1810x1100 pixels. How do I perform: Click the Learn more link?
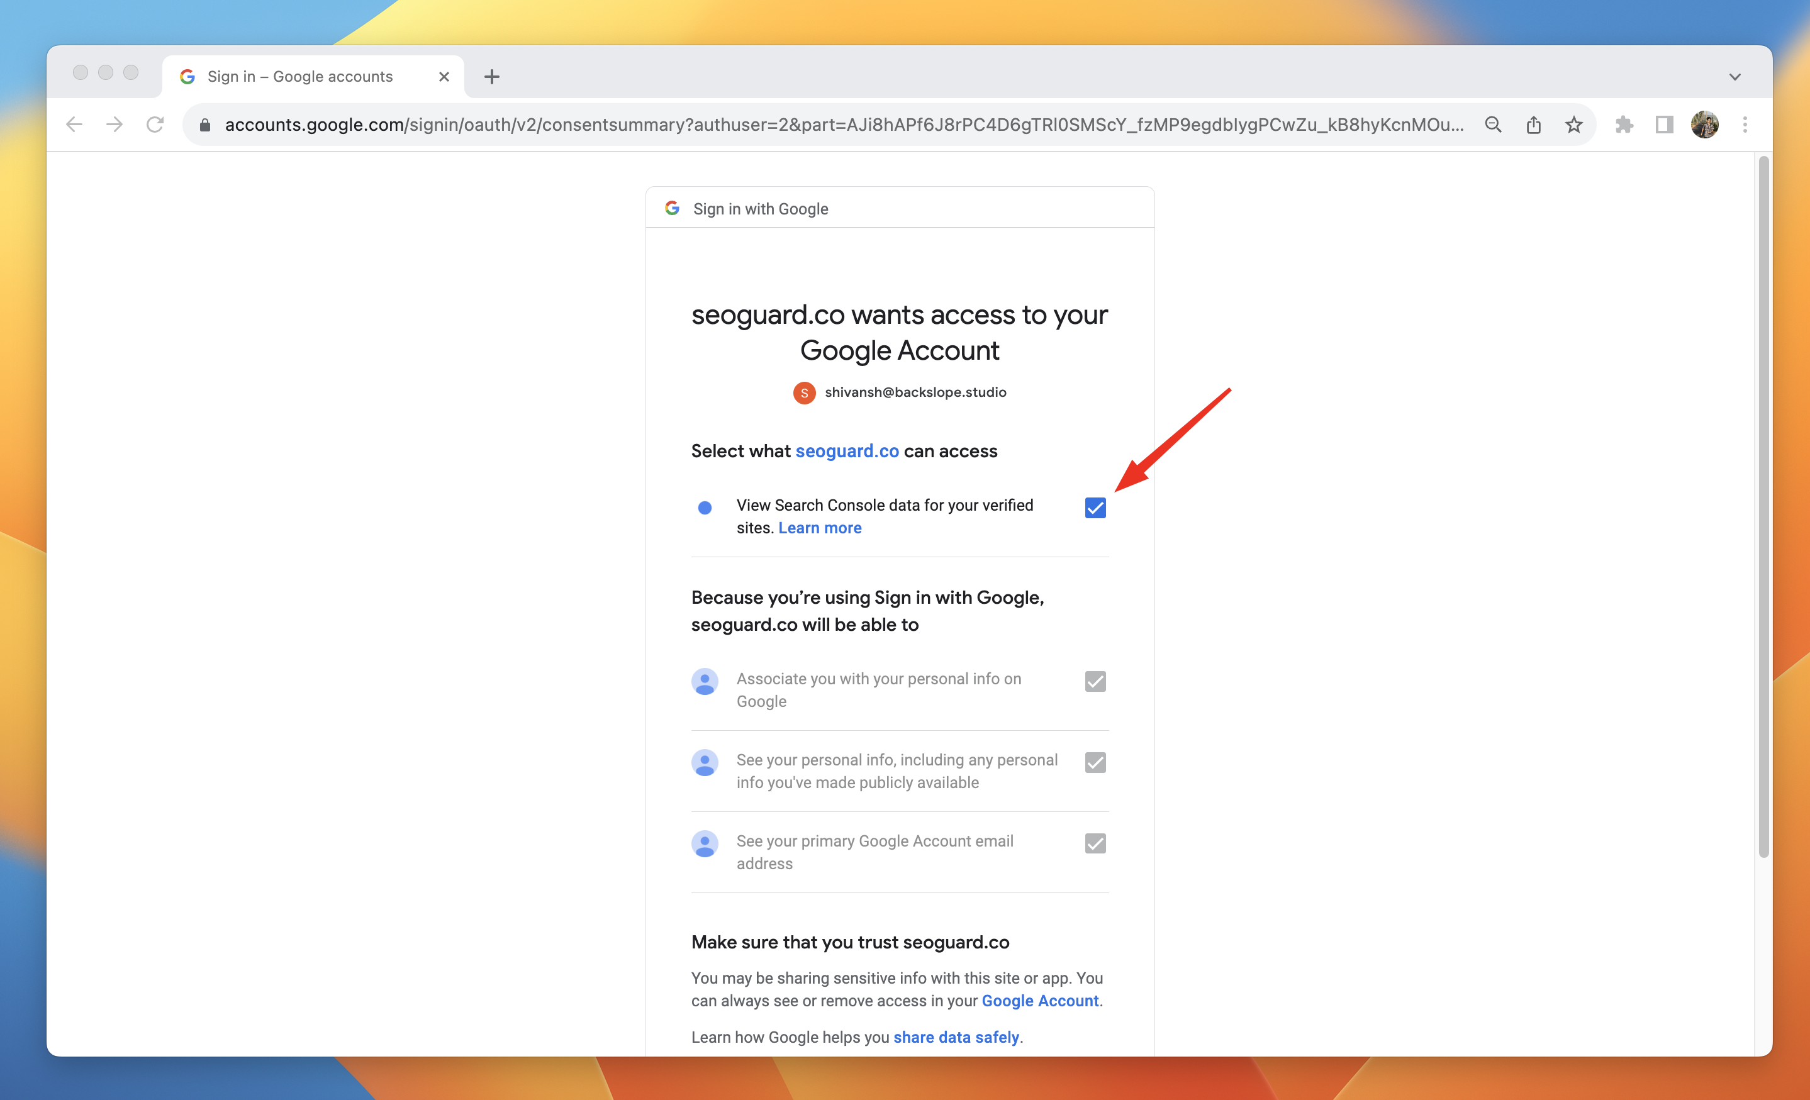click(820, 528)
